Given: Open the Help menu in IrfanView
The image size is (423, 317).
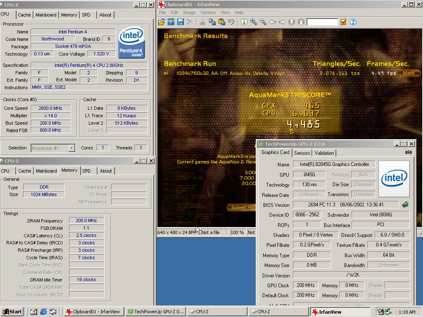Looking at the screenshot, I should [x=239, y=12].
